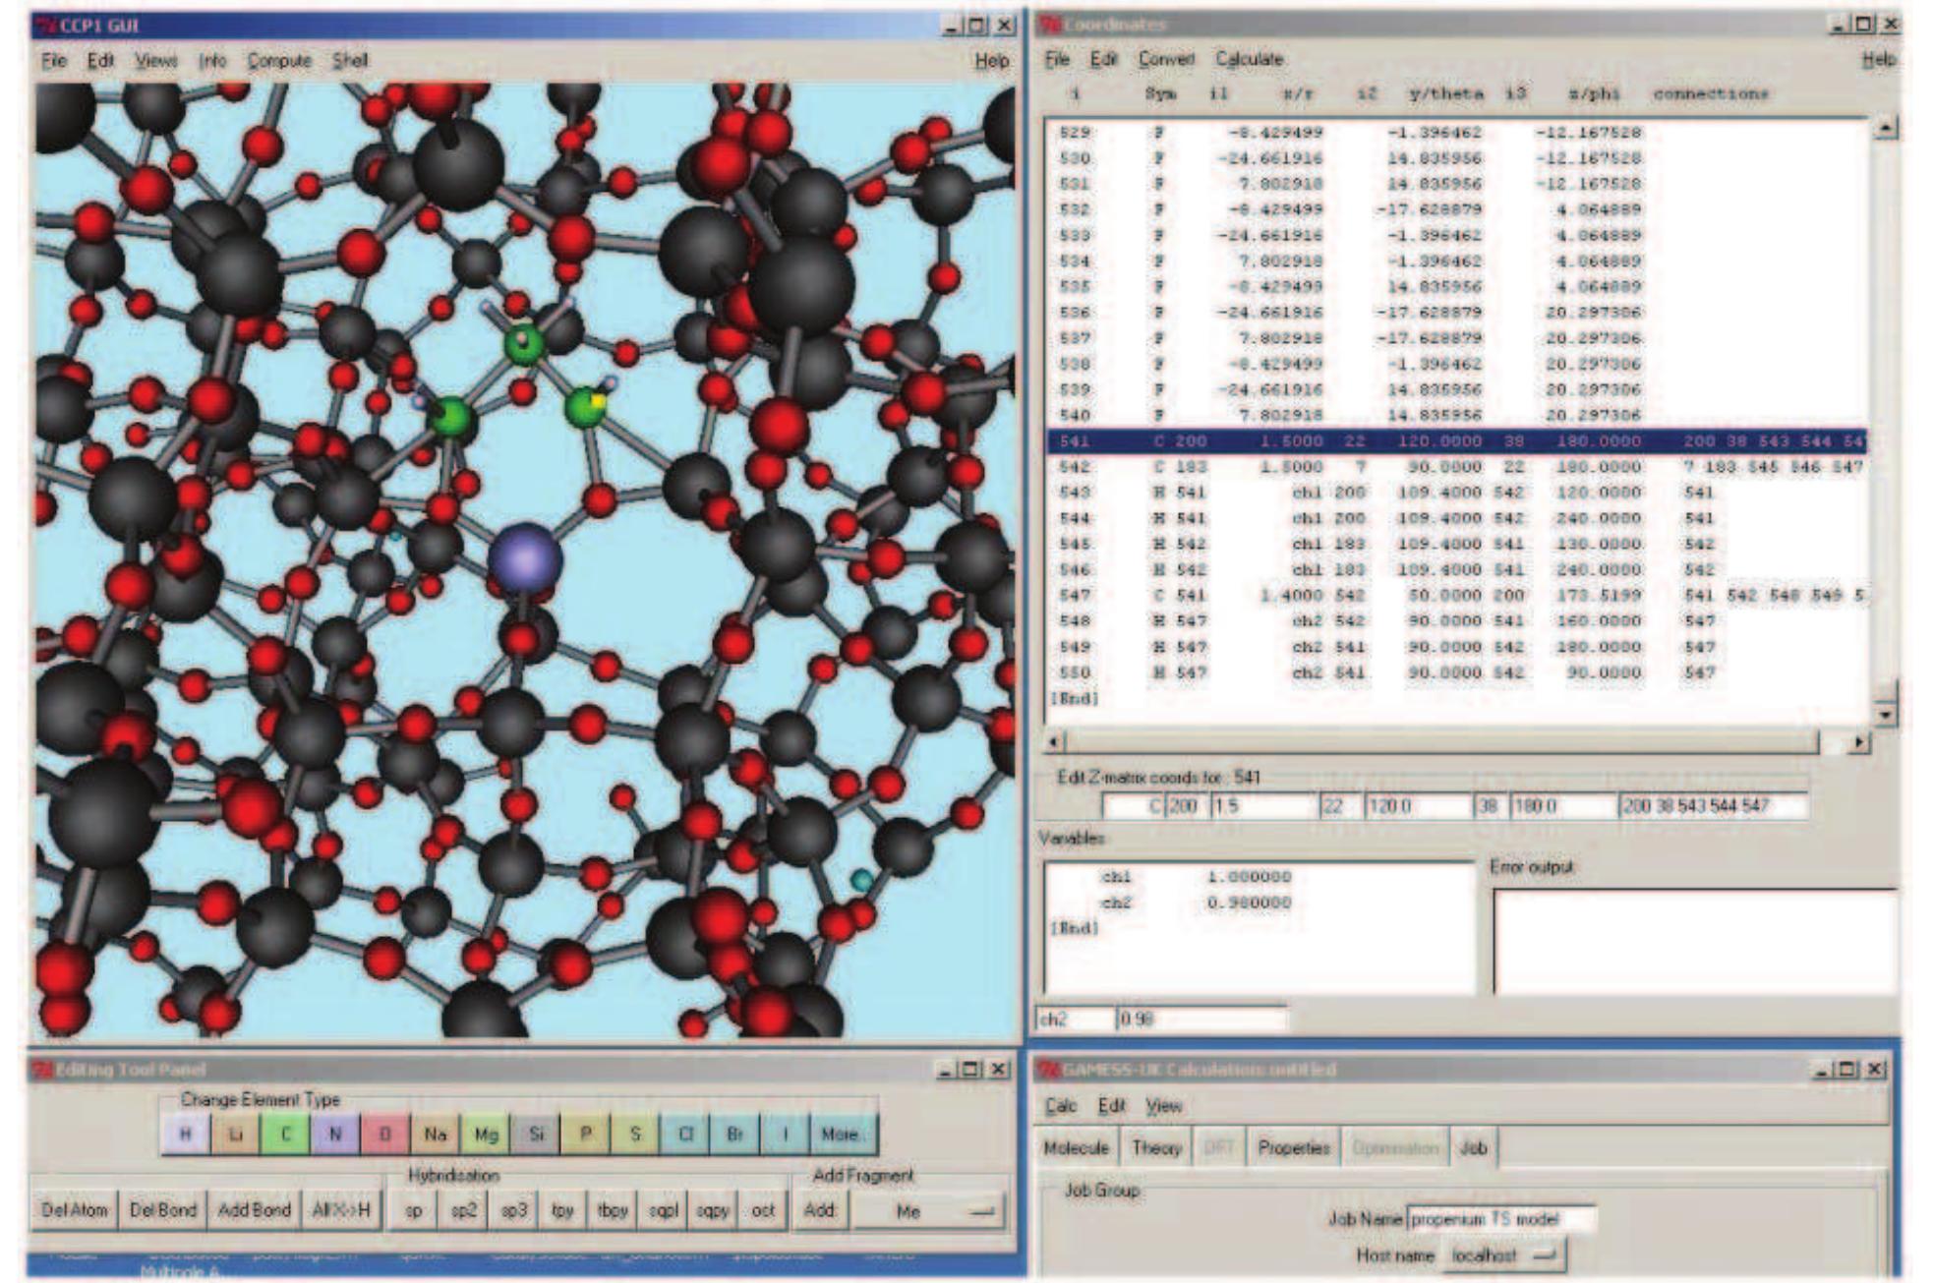The image size is (1933, 1283).
Task: Switch to the Properties tab
Action: [1292, 1147]
